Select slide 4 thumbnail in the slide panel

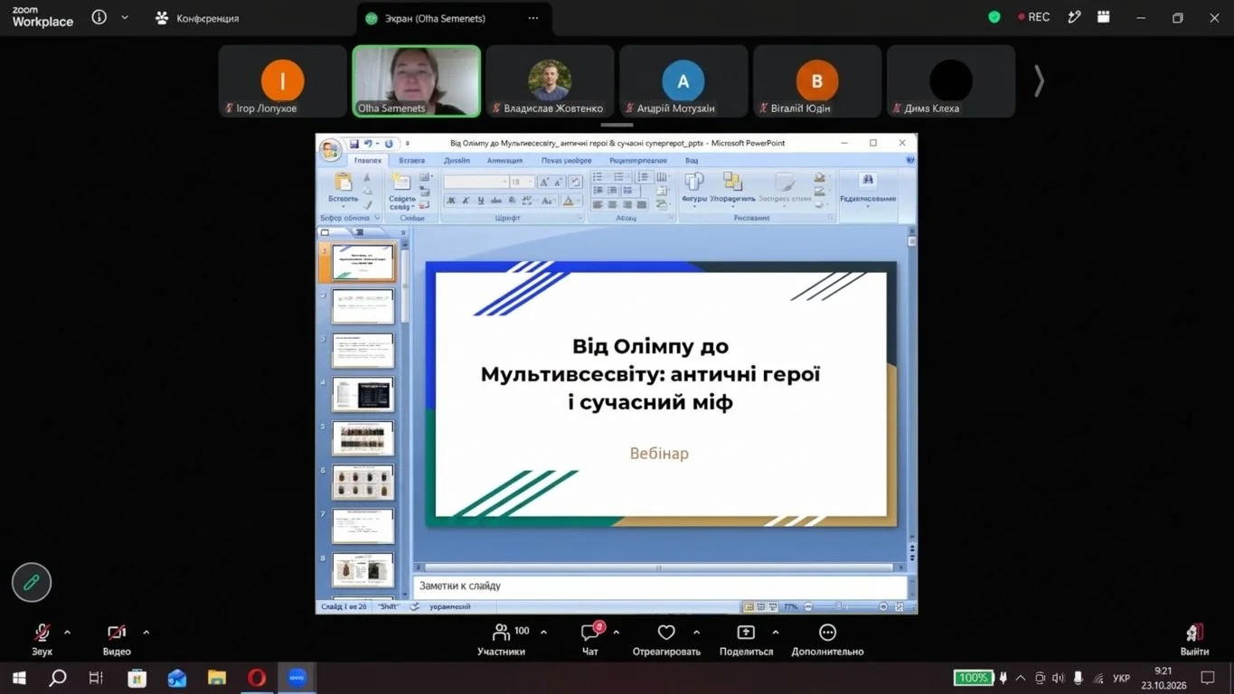click(x=363, y=394)
